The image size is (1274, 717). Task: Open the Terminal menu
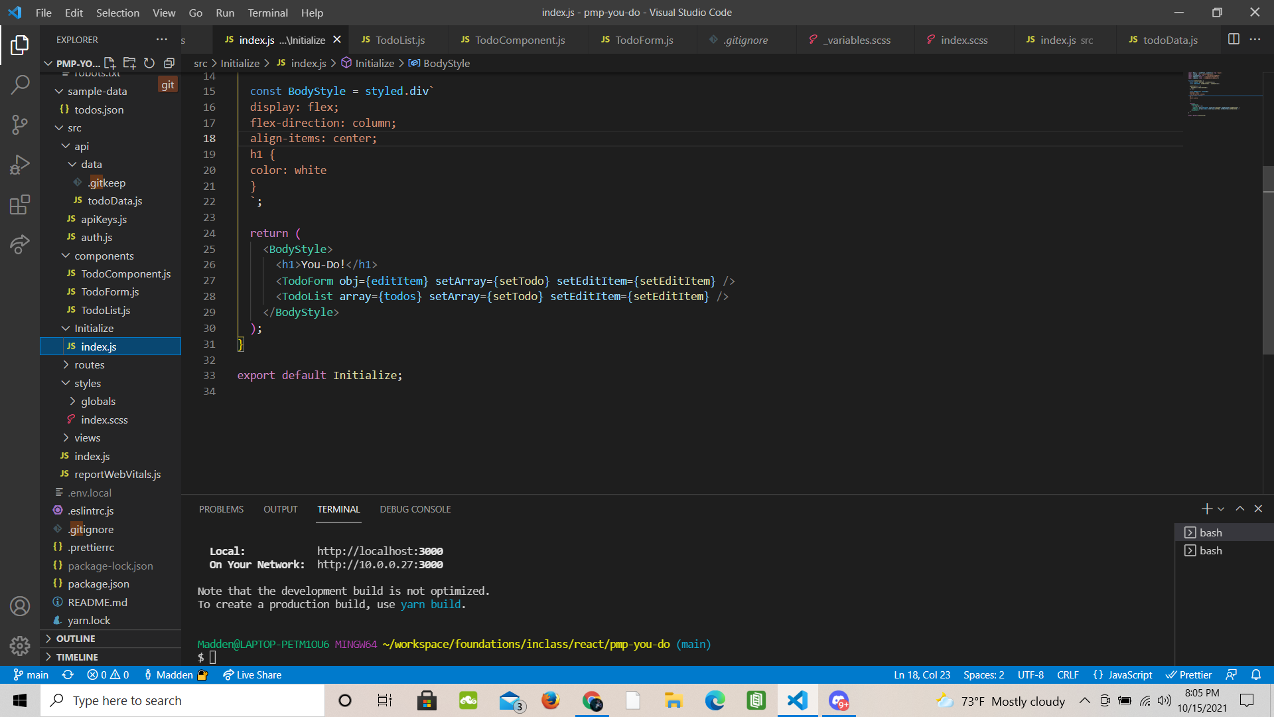tap(267, 13)
